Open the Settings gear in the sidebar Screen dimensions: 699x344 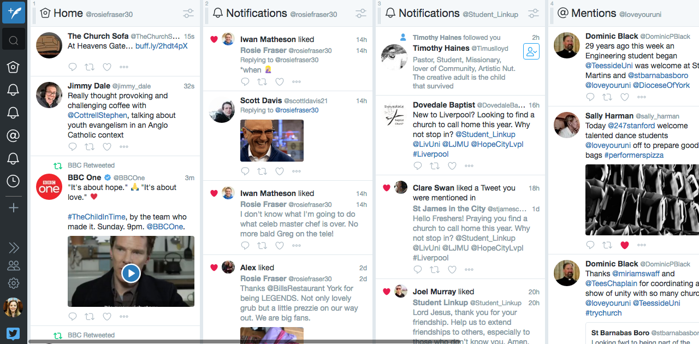(x=14, y=283)
